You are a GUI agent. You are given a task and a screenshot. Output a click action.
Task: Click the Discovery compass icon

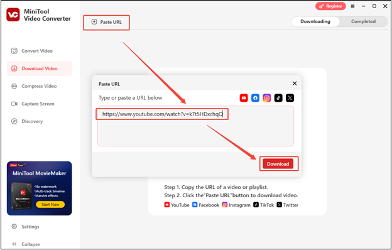click(x=14, y=121)
